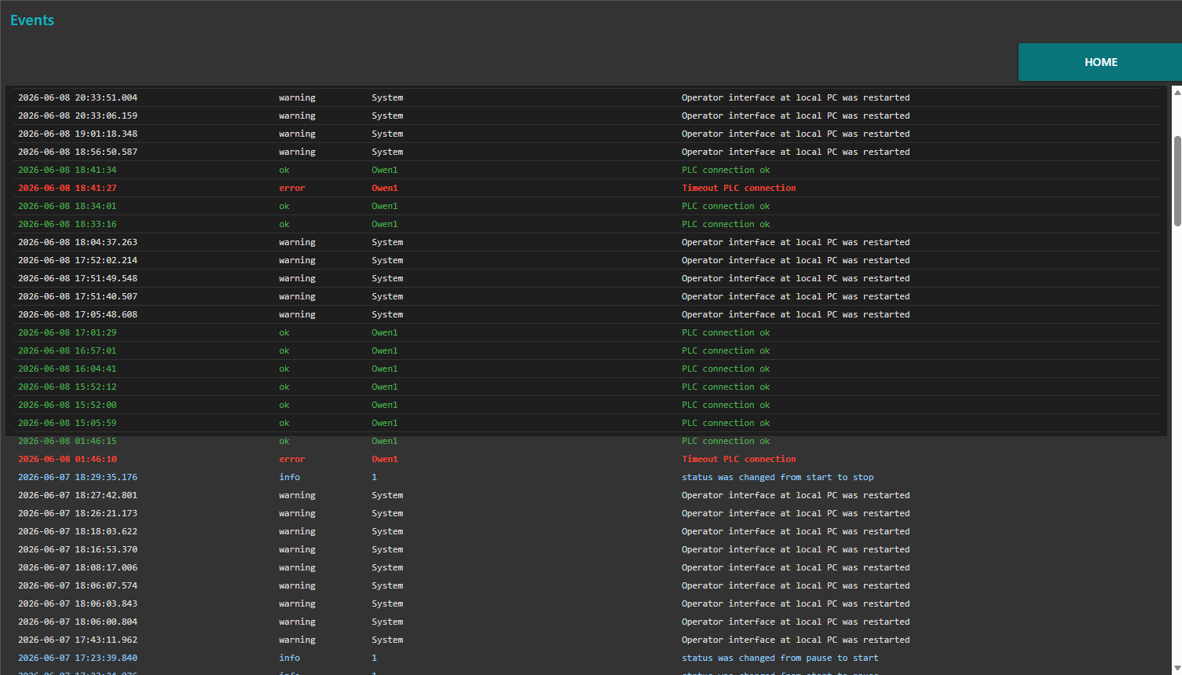This screenshot has height=675, width=1182.
Task: Select timestamp 2026-06-08 17:05:48.608
Action: [x=78, y=314]
